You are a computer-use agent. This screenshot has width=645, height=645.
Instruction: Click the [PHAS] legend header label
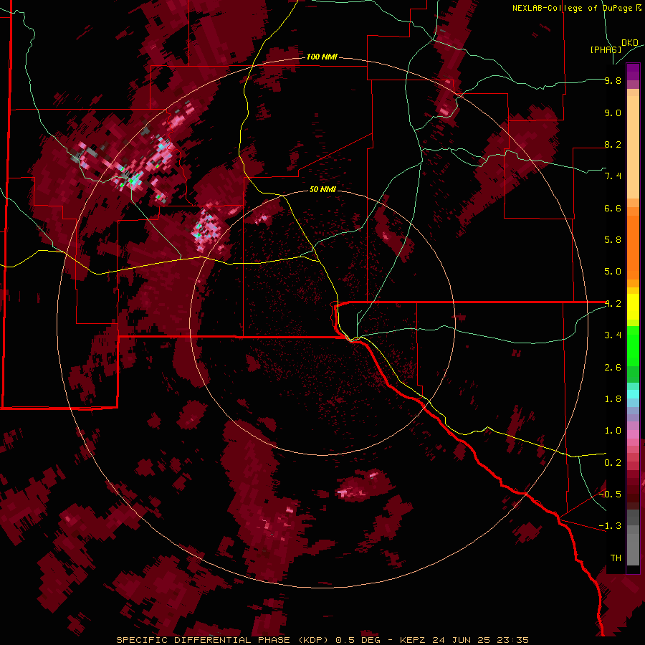tap(606, 49)
